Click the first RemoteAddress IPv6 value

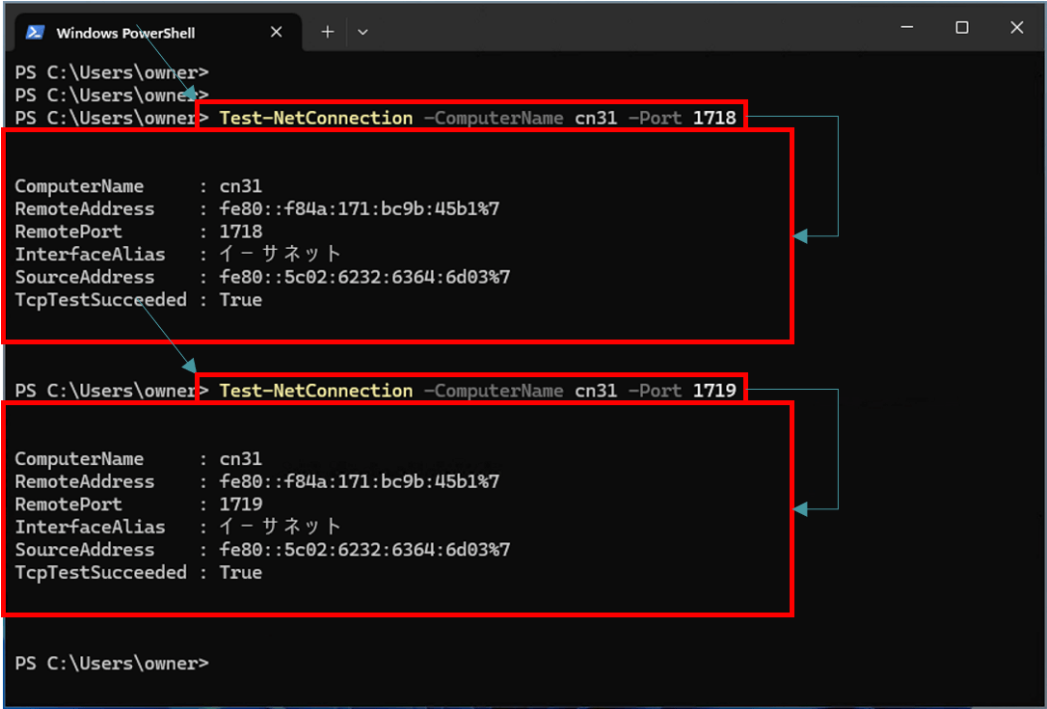tap(359, 209)
